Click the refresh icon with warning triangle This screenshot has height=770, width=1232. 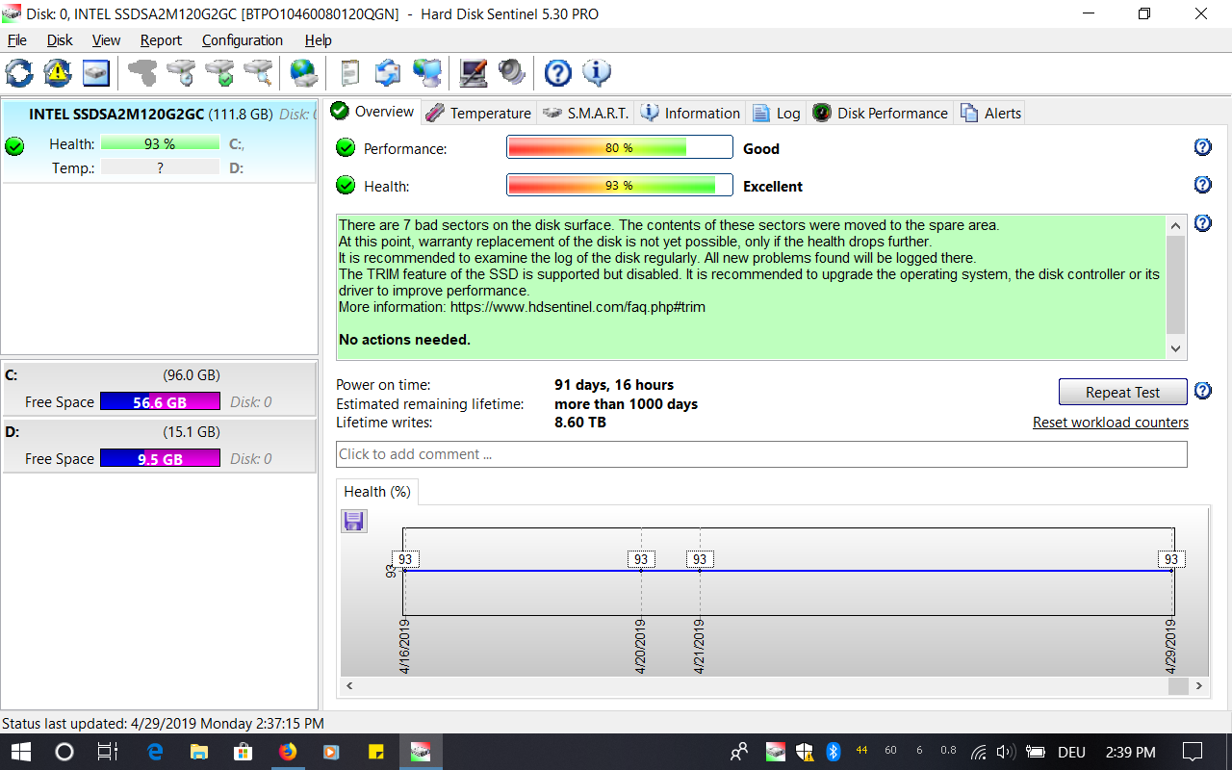58,72
